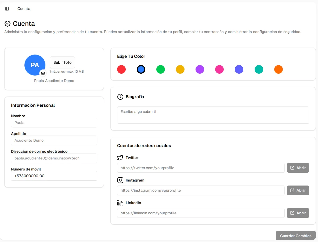Screen dimensions: 318x242
Task: Select the red color swatch
Action: (121, 69)
